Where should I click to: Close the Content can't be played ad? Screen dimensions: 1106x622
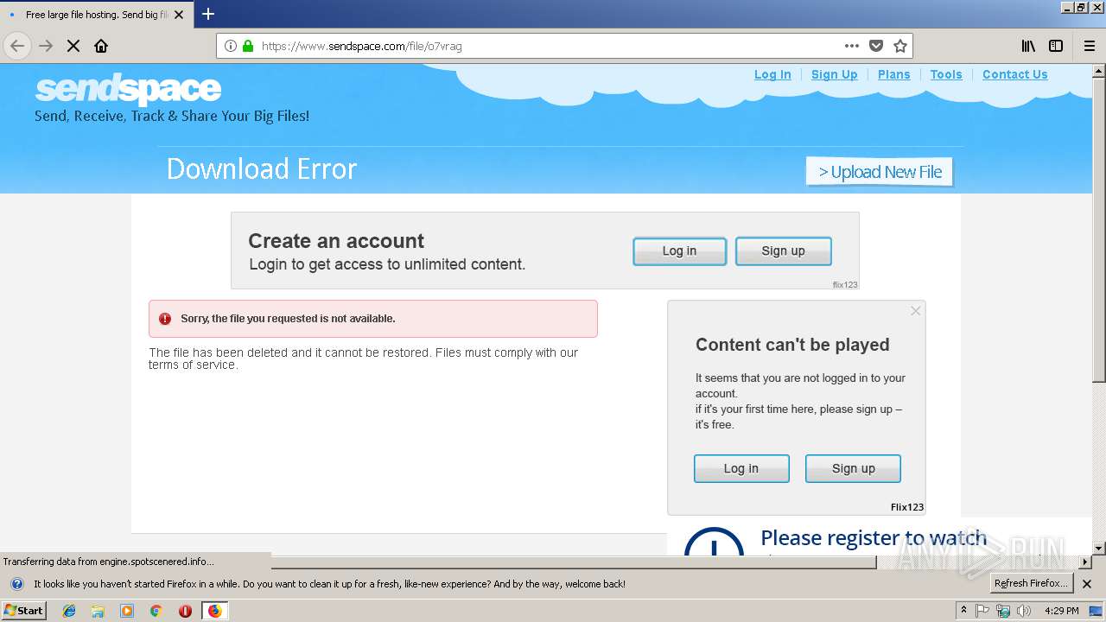(916, 311)
